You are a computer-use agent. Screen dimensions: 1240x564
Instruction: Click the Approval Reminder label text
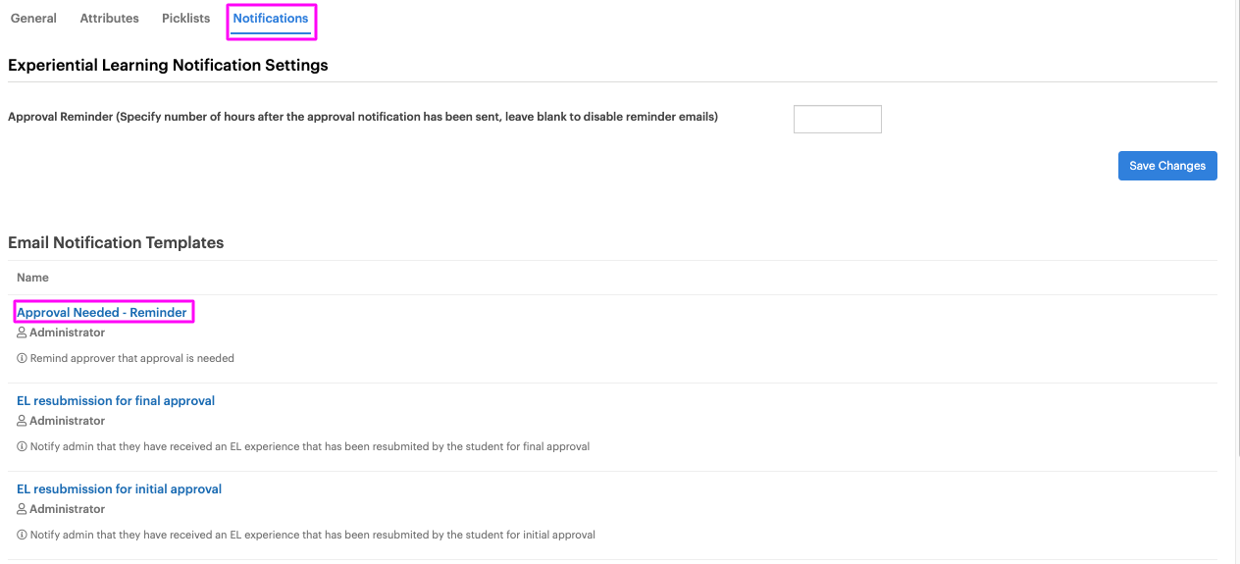point(363,117)
